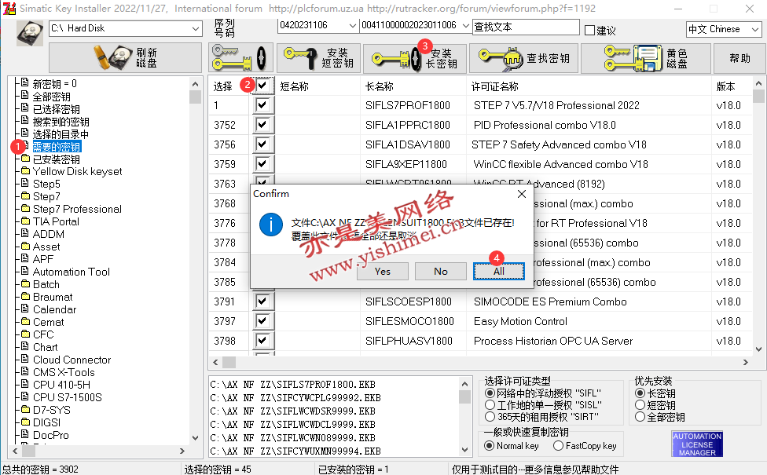Click the SIFLSCOESP1800 cell
767x475 pixels.
tap(409, 301)
